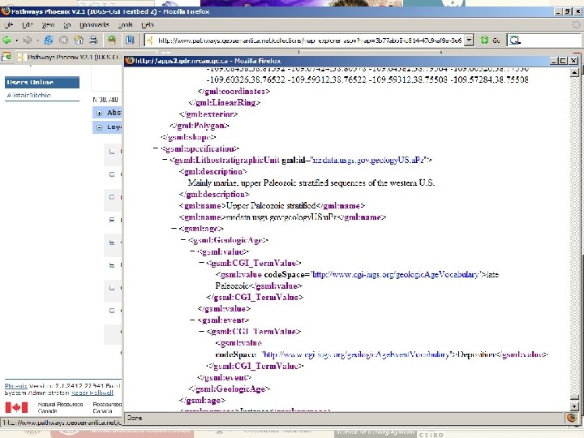Collapse the first gsml:CGI_TermValue node

[201, 263]
